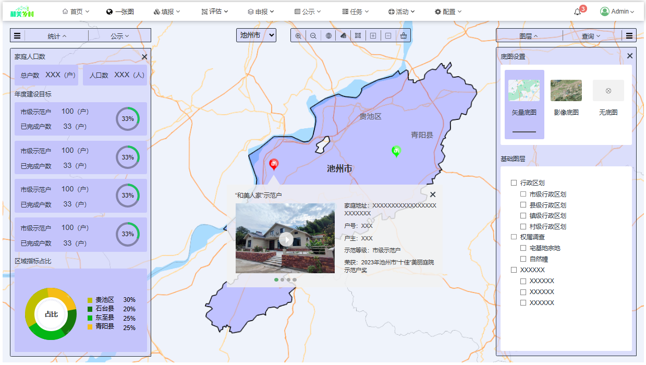The width and height of the screenshot is (646, 365).
Task: Check the 自然幢 layer checkbox
Action: 523,259
